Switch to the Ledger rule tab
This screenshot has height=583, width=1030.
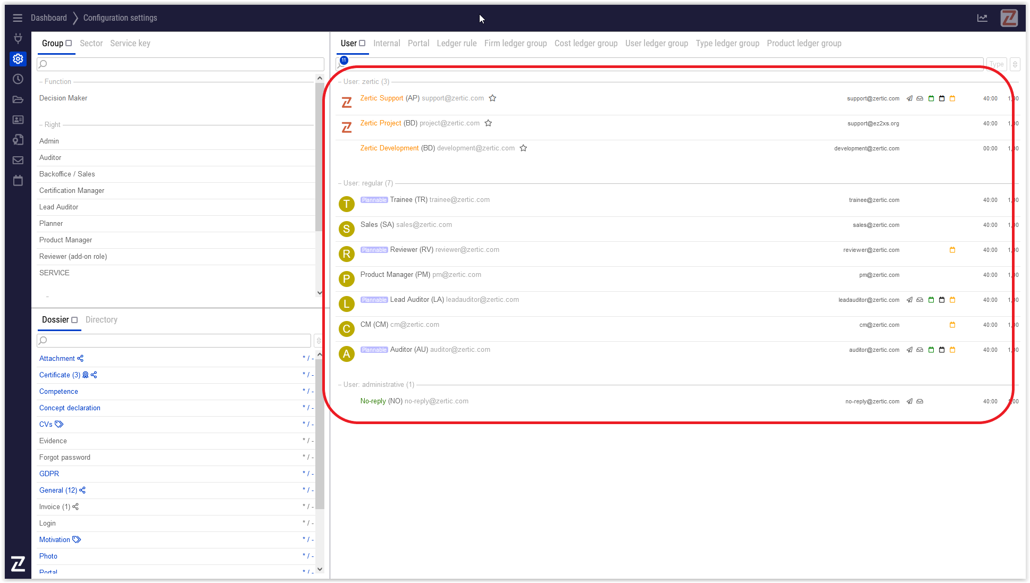[456, 44]
